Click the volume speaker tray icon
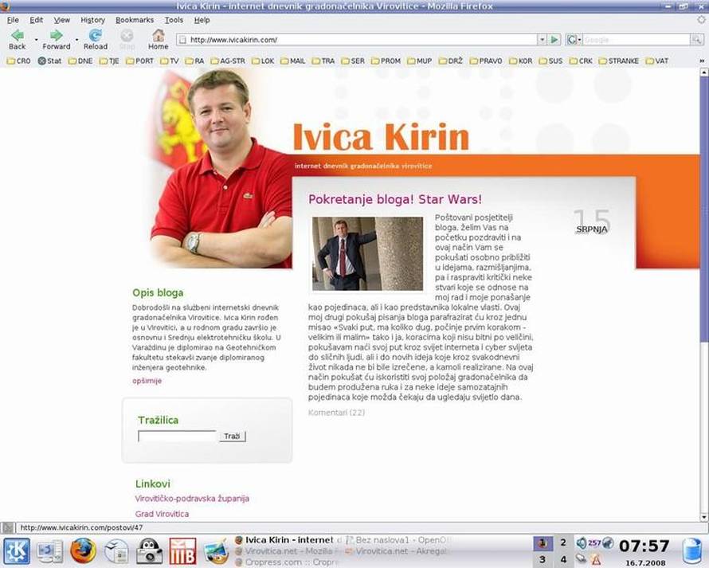The height and width of the screenshot is (568, 709). click(x=582, y=543)
